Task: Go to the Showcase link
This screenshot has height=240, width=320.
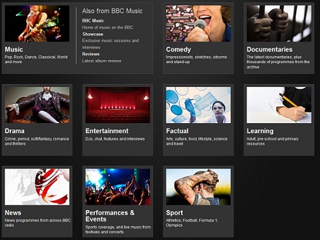Action: pos(93,34)
